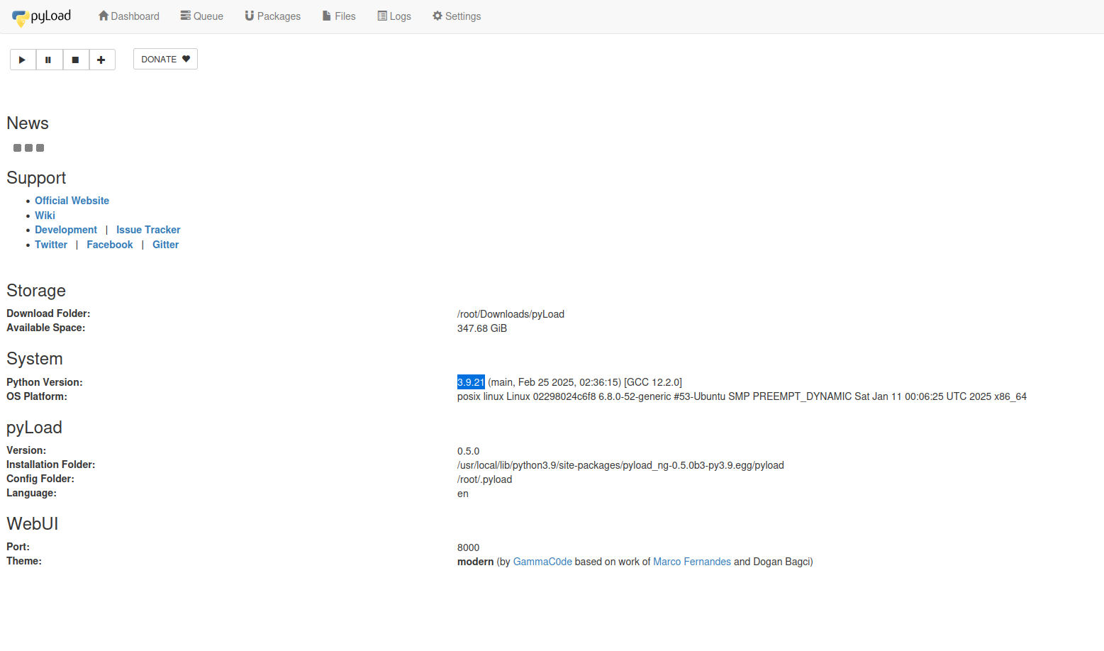1104x651 pixels.
Task: Click the Storage heading
Action: [36, 291]
